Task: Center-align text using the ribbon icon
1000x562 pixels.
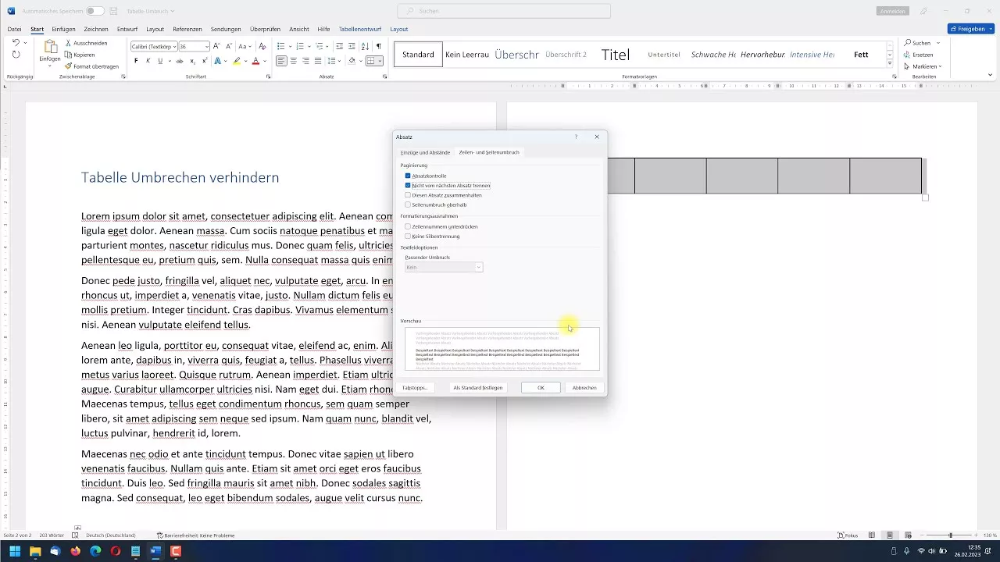Action: click(x=294, y=61)
